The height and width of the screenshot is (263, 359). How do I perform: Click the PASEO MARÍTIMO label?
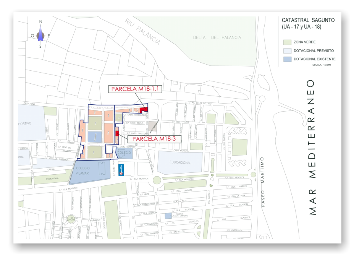(x=263, y=182)
